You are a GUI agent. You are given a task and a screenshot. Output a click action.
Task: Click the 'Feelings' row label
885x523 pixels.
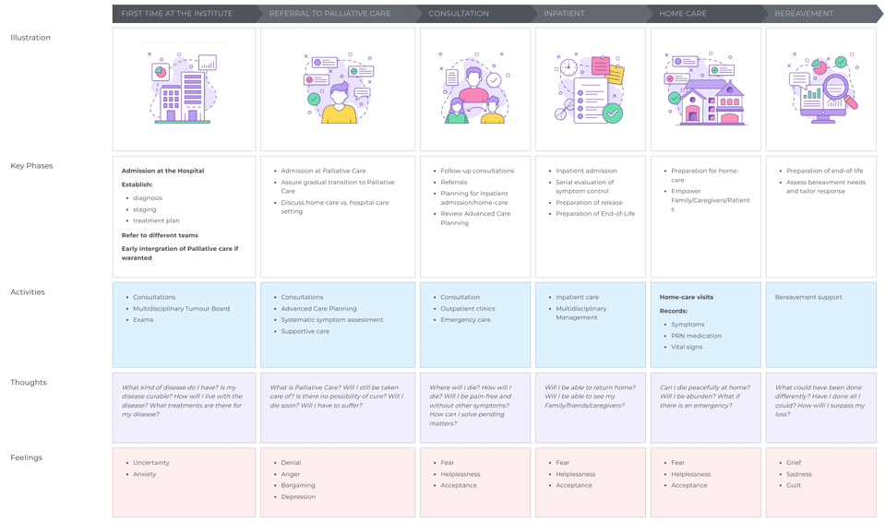click(x=26, y=458)
